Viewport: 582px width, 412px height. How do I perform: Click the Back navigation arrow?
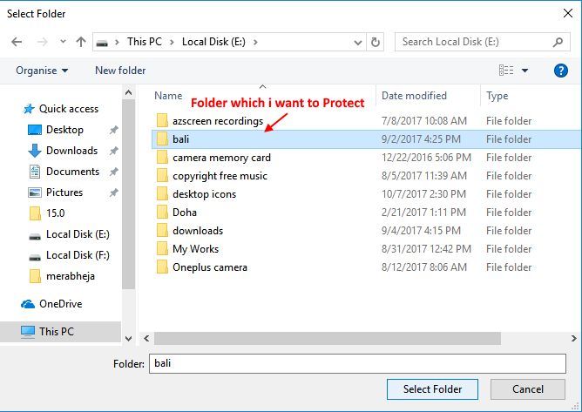point(17,42)
